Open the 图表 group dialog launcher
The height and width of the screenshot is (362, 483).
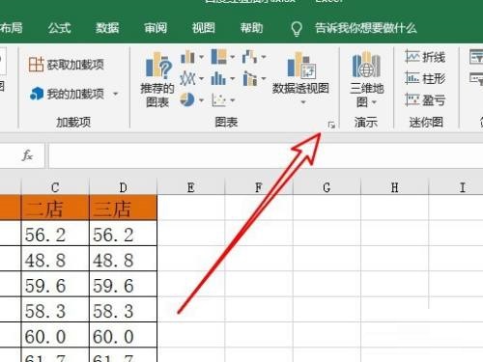331,125
